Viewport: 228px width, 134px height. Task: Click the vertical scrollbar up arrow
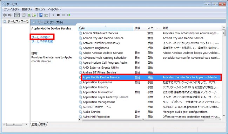tap(224, 28)
